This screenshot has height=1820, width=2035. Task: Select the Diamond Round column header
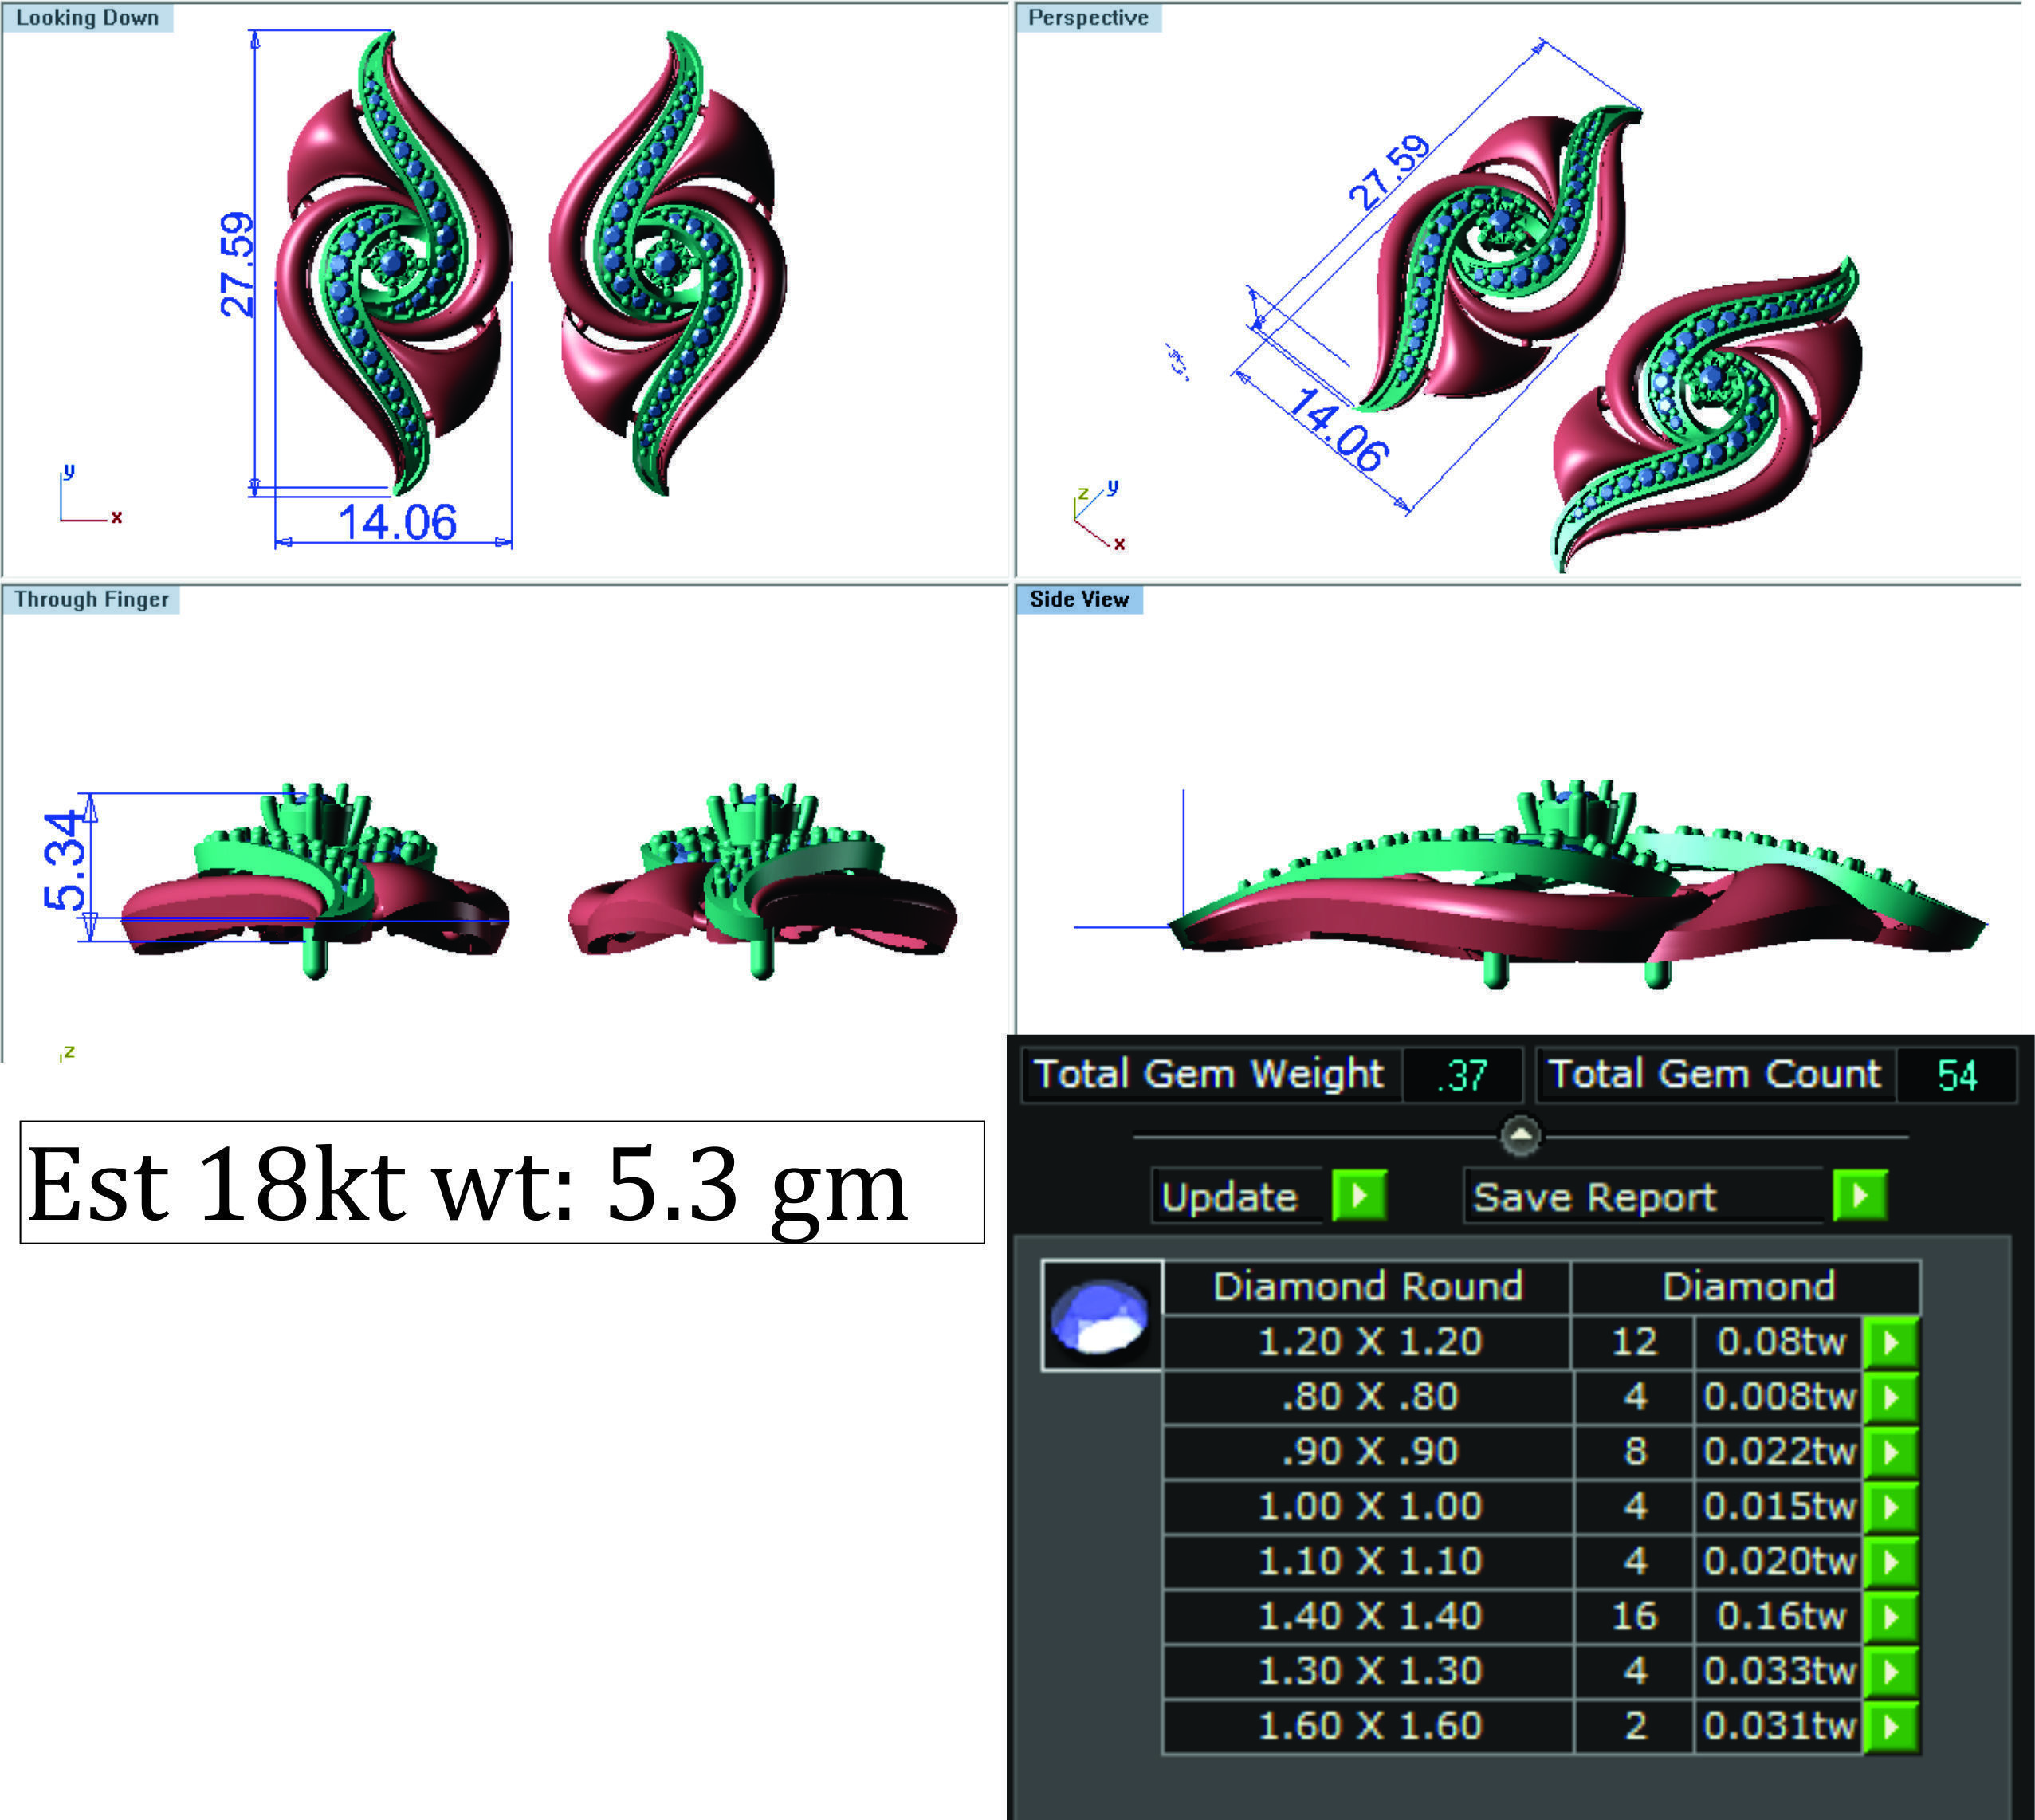pyautogui.click(x=1367, y=1287)
